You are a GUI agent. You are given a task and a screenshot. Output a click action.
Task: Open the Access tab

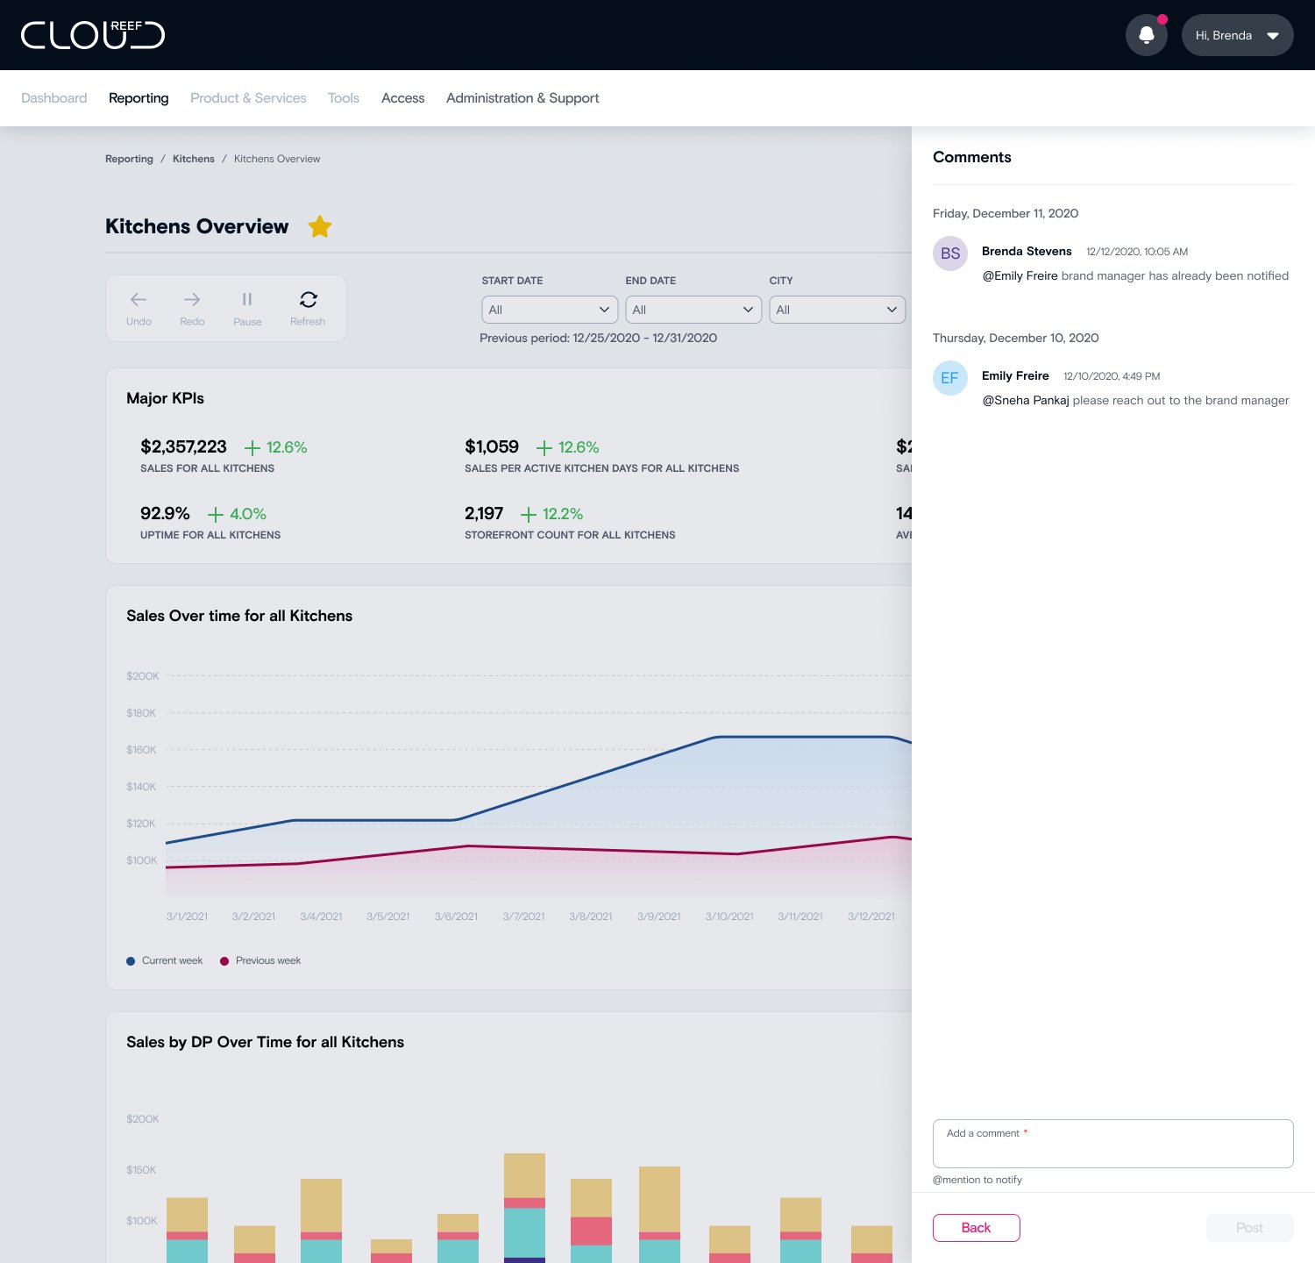point(403,98)
